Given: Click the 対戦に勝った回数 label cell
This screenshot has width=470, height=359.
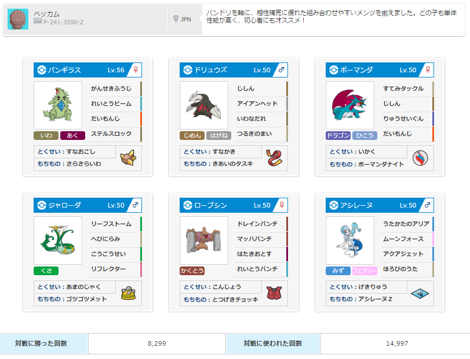Looking at the screenshot, I should (x=44, y=343).
